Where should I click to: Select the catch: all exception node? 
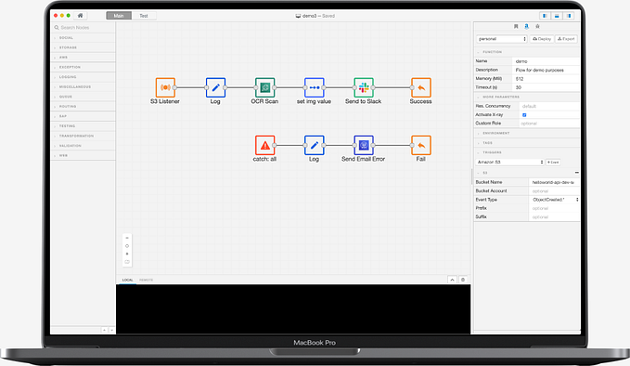click(264, 145)
